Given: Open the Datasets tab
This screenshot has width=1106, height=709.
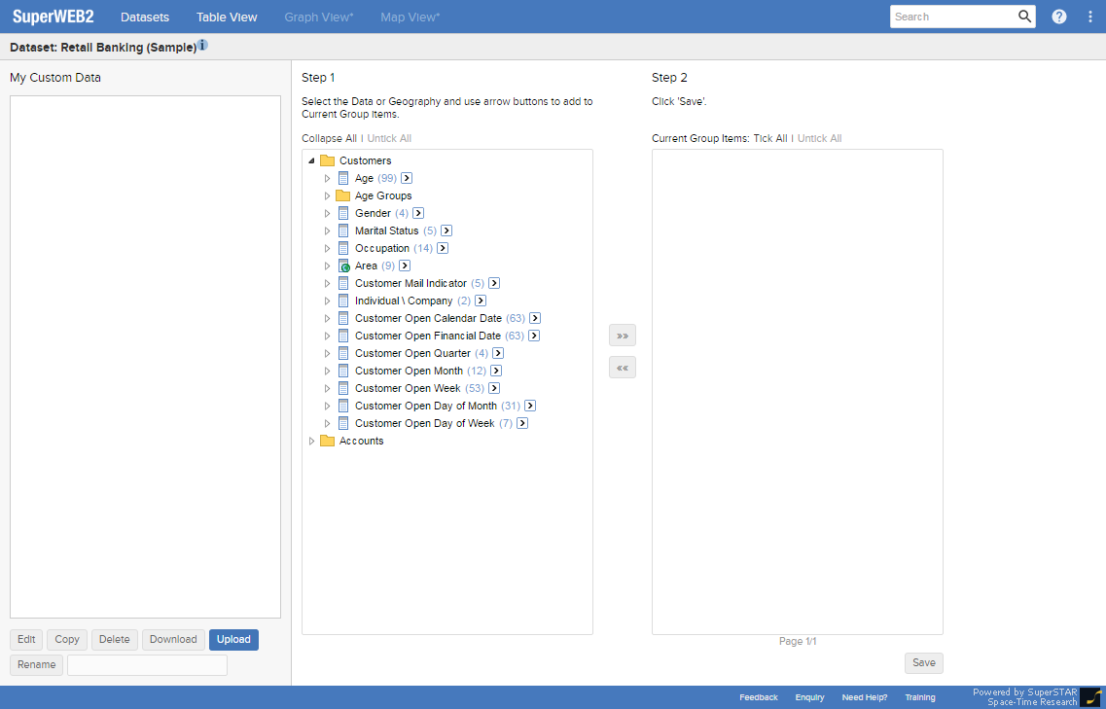Looking at the screenshot, I should point(145,17).
